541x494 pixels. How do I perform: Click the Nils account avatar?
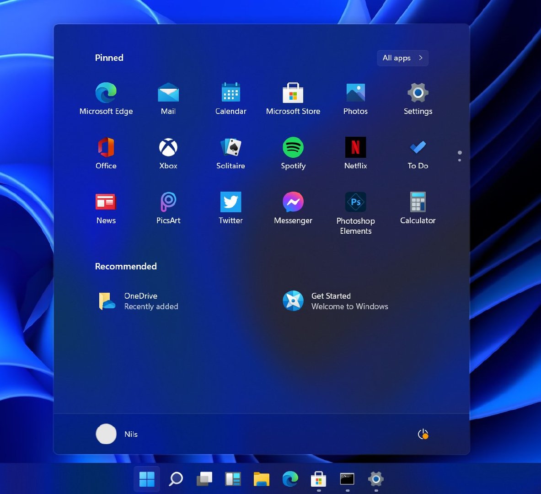coord(106,434)
